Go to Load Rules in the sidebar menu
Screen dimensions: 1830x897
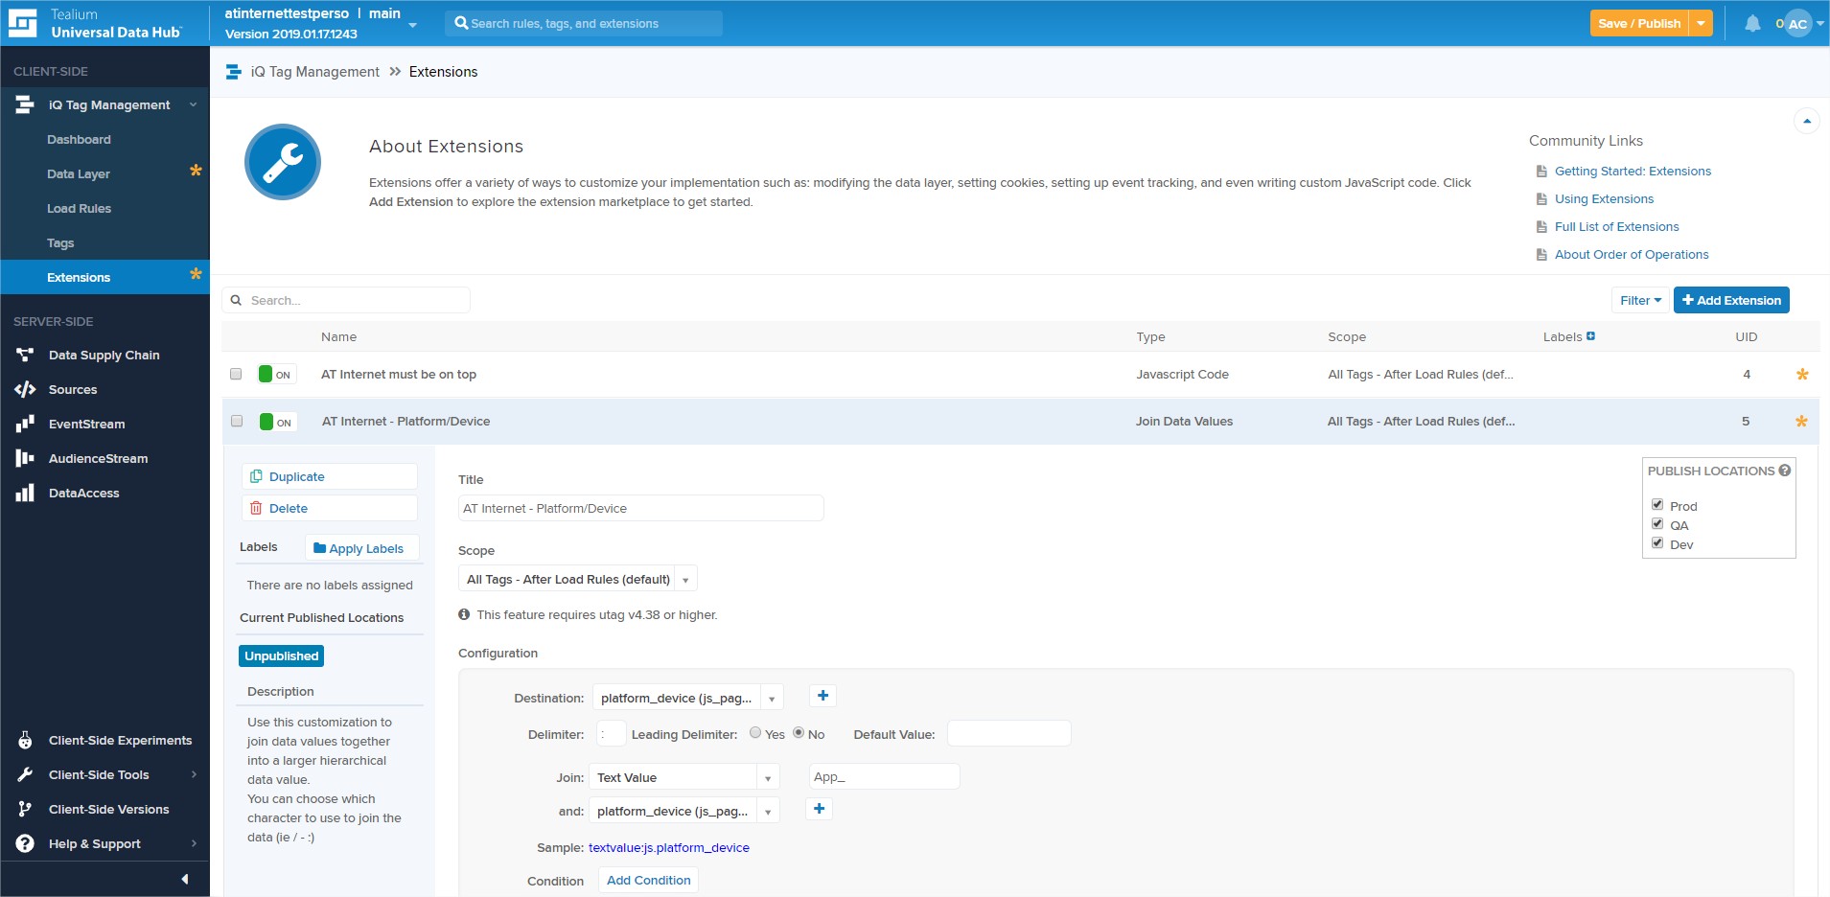(78, 208)
